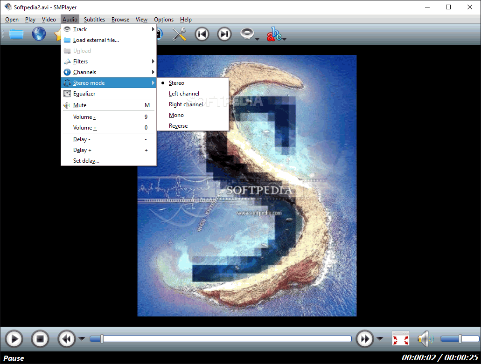Open the View menu
This screenshot has width=481, height=364.
click(141, 20)
